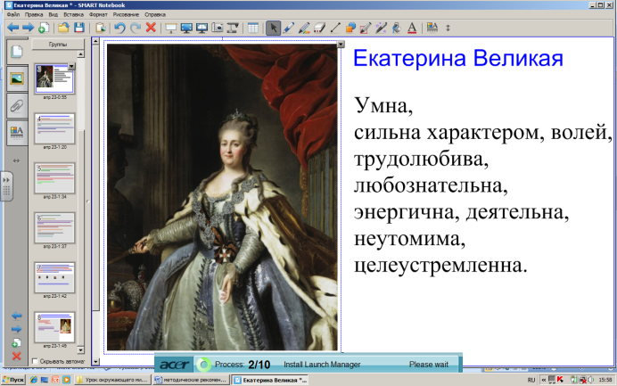This screenshot has height=386, width=617.
Task: Open the Properties icon in top toolbar
Action: pos(432,28)
